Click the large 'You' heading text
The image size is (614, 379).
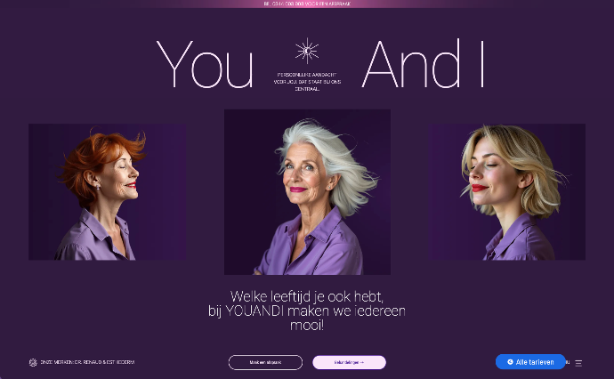click(x=205, y=64)
